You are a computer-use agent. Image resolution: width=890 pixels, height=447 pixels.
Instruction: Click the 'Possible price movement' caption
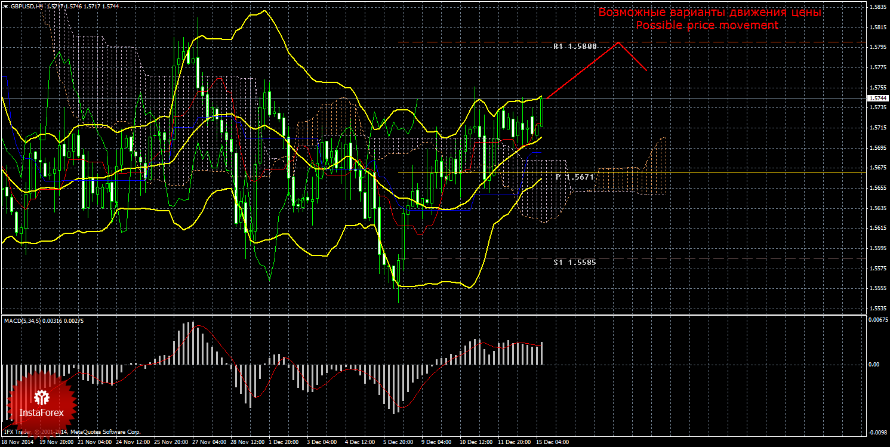tap(707, 25)
